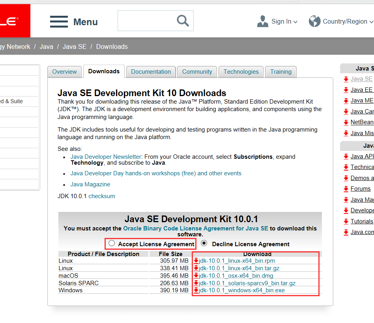The image size is (374, 323).
Task: Open the Java ME sidebar link
Action: (362, 100)
